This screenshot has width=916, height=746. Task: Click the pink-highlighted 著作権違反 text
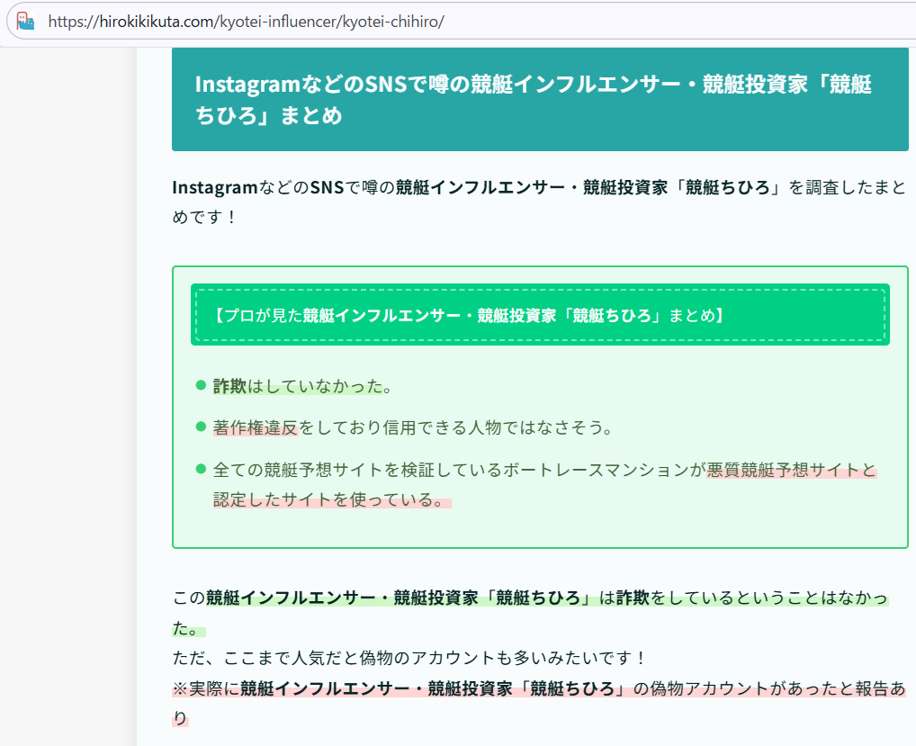(x=256, y=428)
